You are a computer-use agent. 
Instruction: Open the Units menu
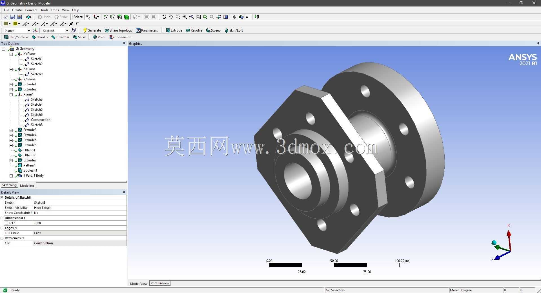tap(55, 10)
